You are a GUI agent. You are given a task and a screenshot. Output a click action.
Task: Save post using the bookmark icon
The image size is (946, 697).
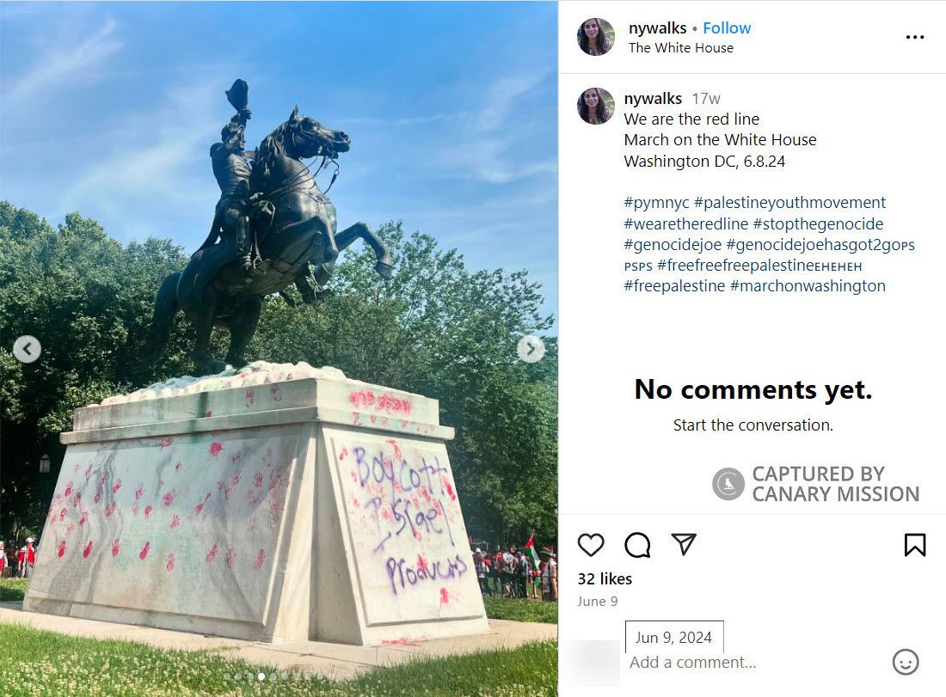[915, 545]
